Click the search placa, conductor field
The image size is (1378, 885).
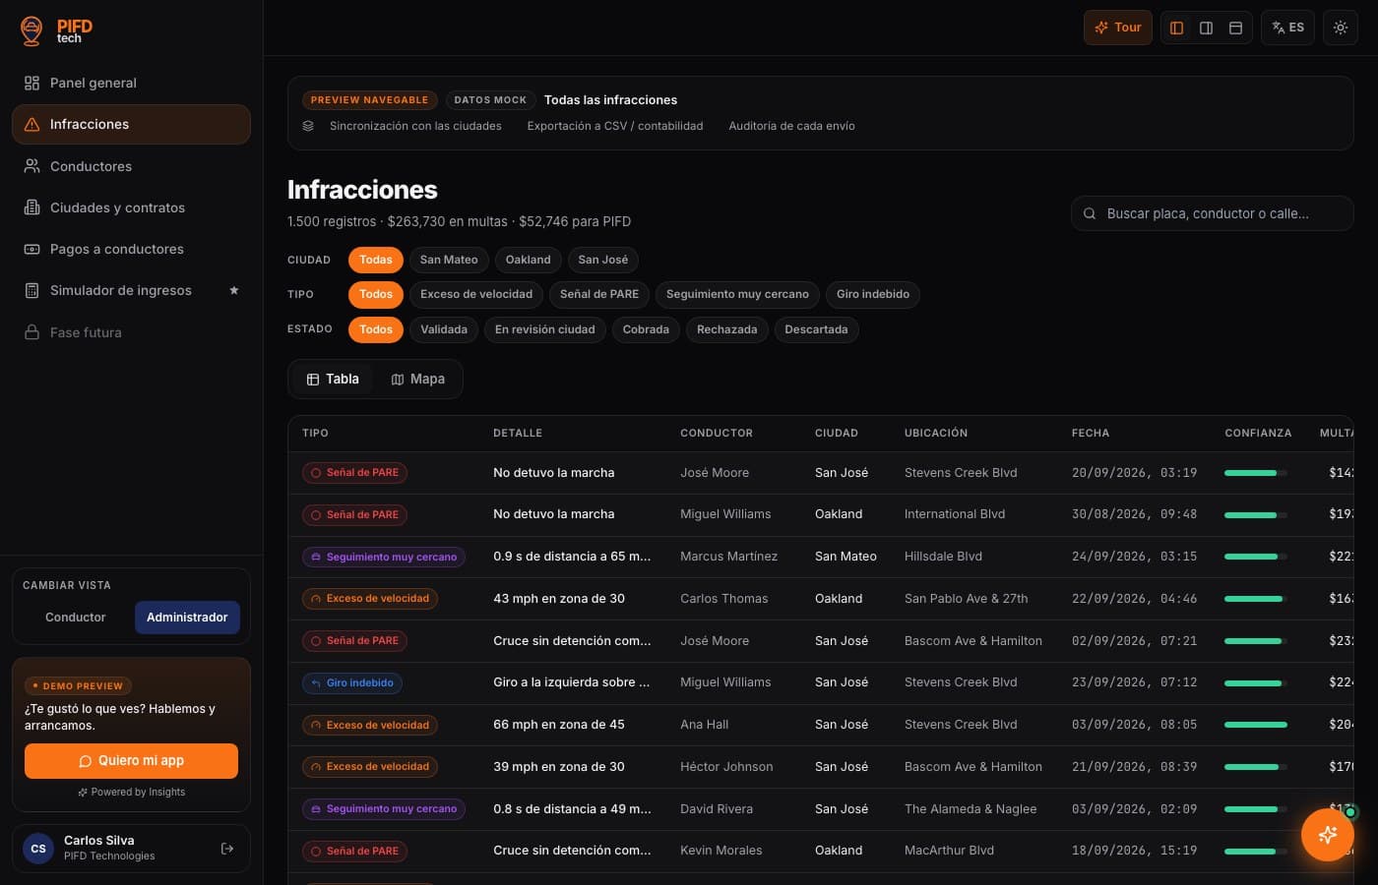(x=1212, y=213)
